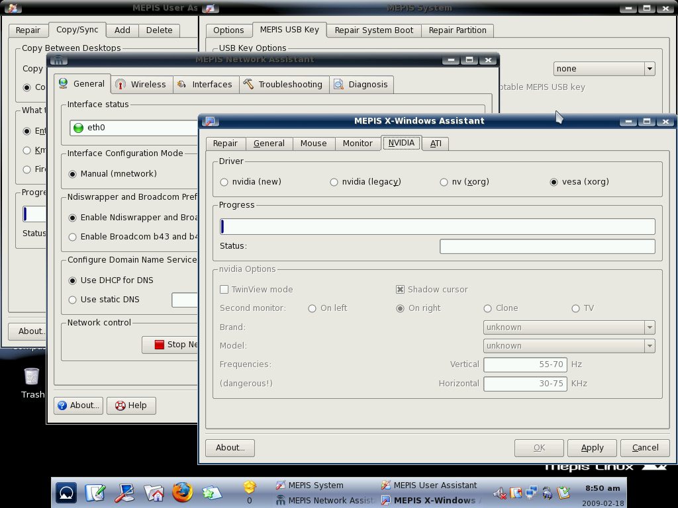This screenshot has width=678, height=508.
Task: Choose second monitor On right
Action: coord(418,308)
